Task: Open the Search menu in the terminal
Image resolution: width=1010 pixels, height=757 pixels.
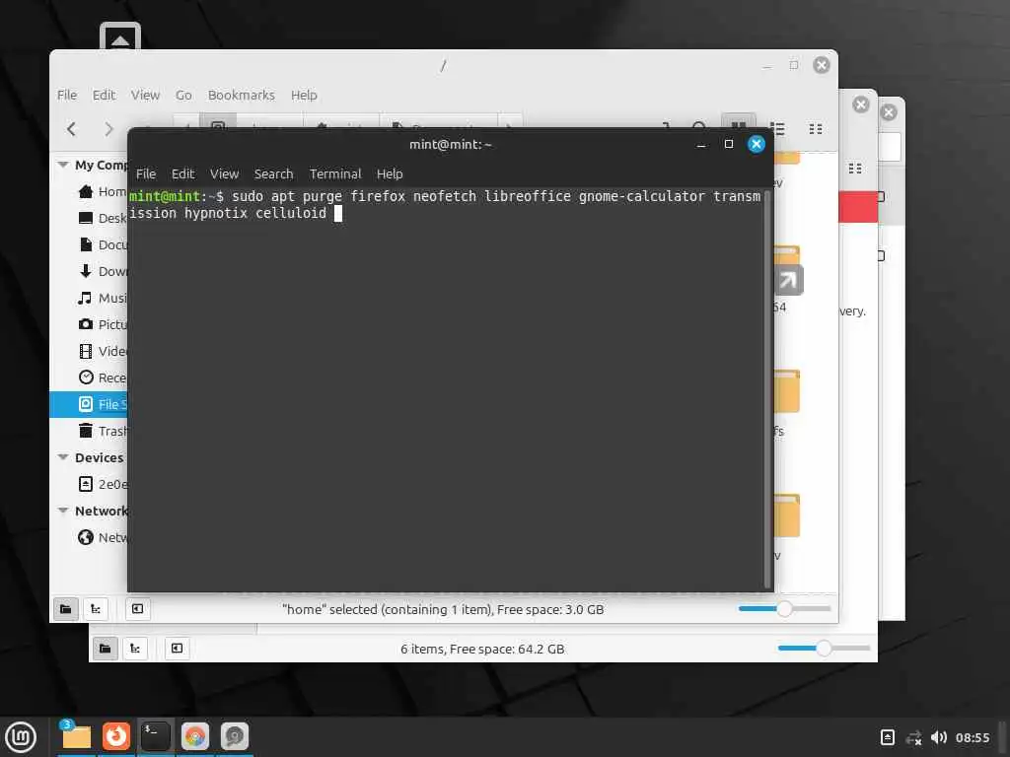Action: click(274, 173)
